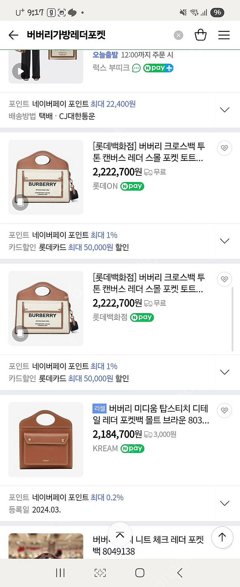The image size is (240, 587).
Task: Clear the search query text
Action: (179, 35)
